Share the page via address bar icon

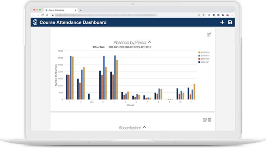click(x=199, y=15)
